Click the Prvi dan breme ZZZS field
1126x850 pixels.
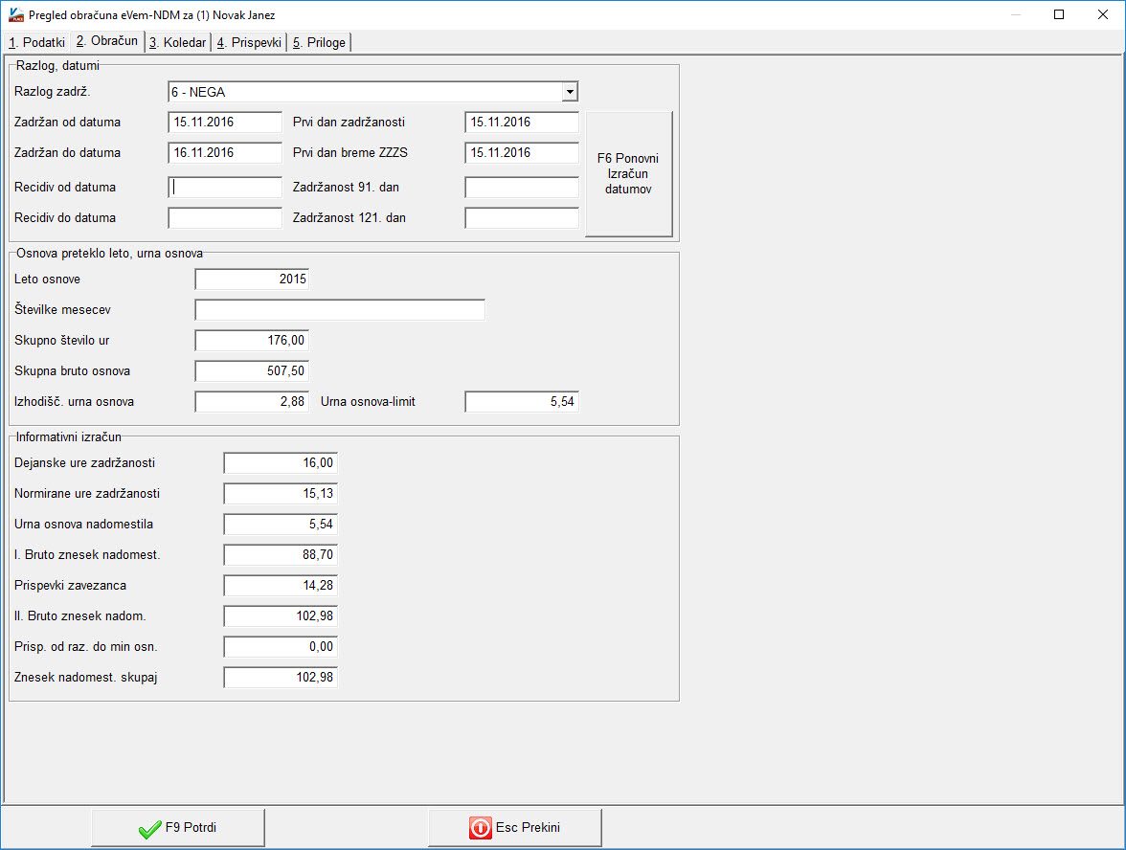tap(521, 153)
